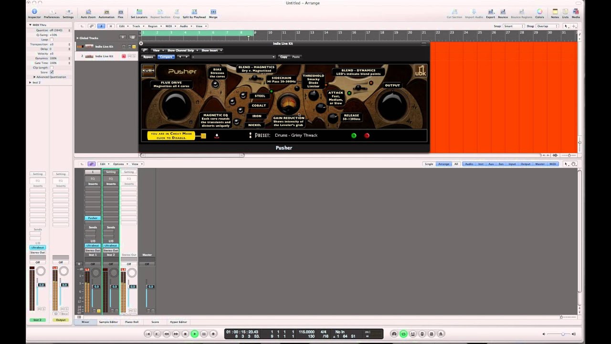Open the Show Insert dropdown
Viewport: 611px width, 344px height.
click(211, 50)
